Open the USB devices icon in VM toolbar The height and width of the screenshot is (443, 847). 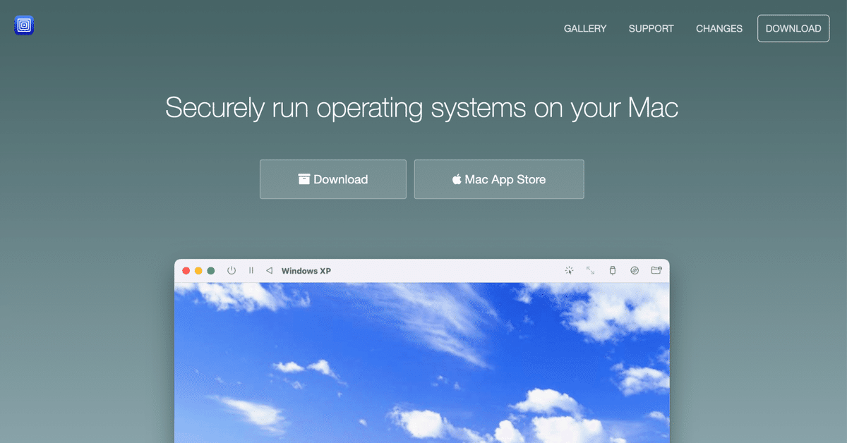(612, 270)
